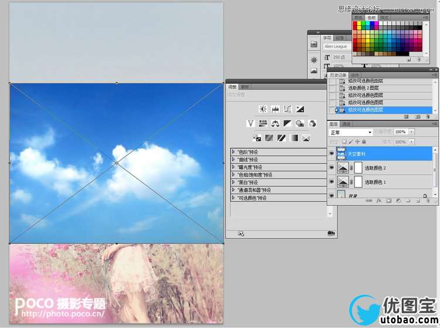The height and width of the screenshot is (328, 440).
Task: Pick the pure blue swatch
Action: (x=373, y=23)
